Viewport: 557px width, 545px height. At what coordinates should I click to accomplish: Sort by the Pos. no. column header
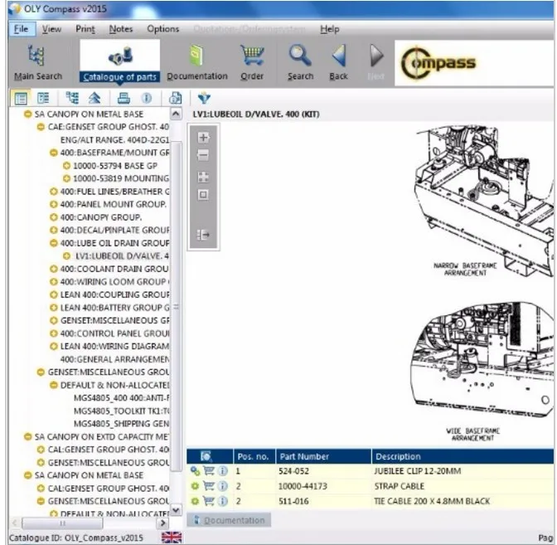[254, 456]
